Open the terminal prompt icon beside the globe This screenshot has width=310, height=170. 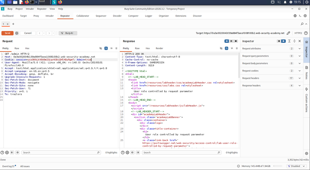tap(300, 16)
